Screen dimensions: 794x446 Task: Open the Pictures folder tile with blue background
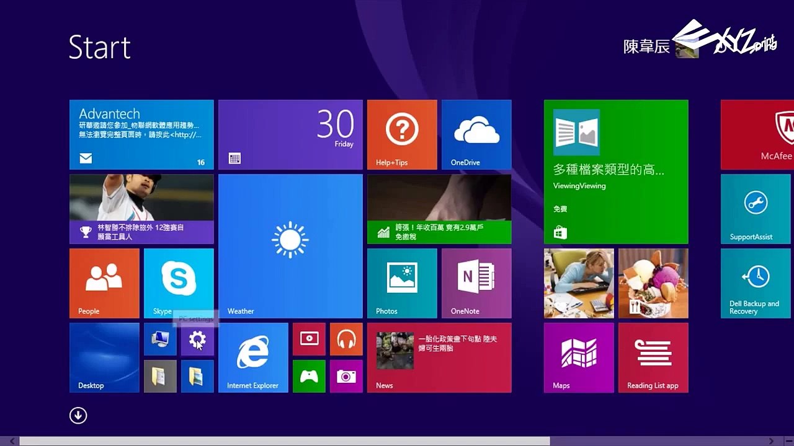197,376
